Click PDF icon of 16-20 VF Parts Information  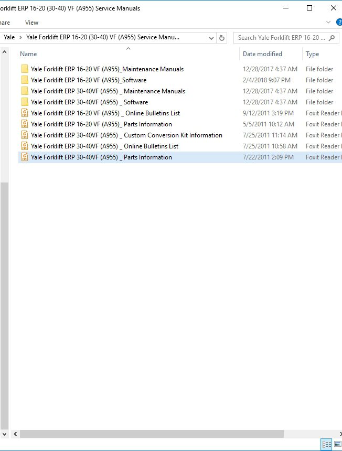25,124
